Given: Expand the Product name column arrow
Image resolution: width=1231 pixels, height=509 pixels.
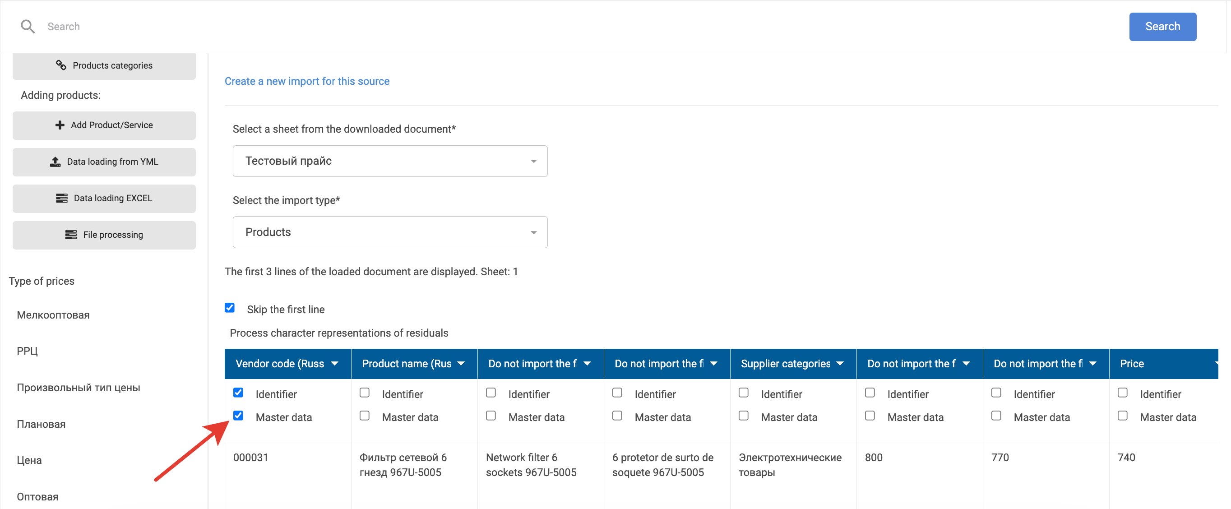Looking at the screenshot, I should [x=461, y=364].
